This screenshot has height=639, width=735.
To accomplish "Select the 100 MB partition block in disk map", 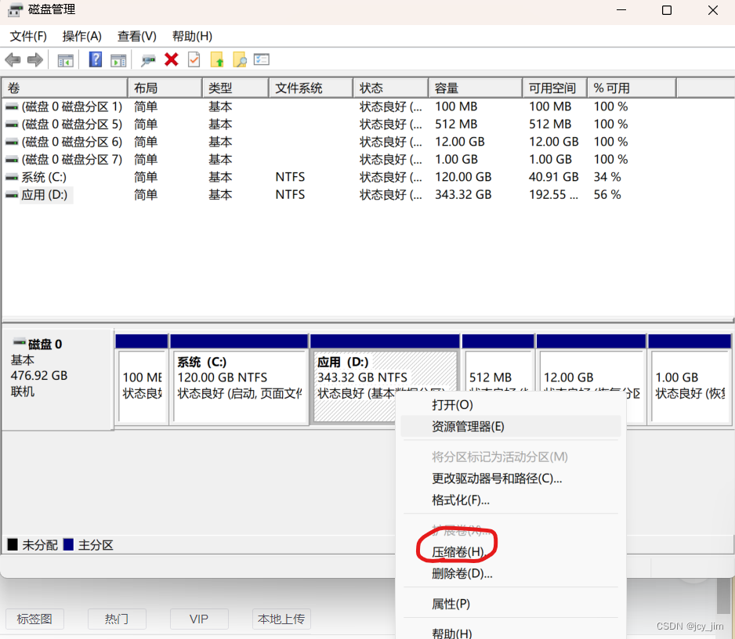I will 142,380.
